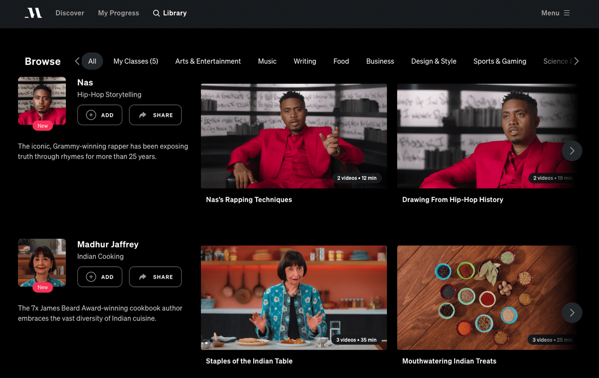Open the Discover page
This screenshot has height=378, width=599.
[70, 13]
